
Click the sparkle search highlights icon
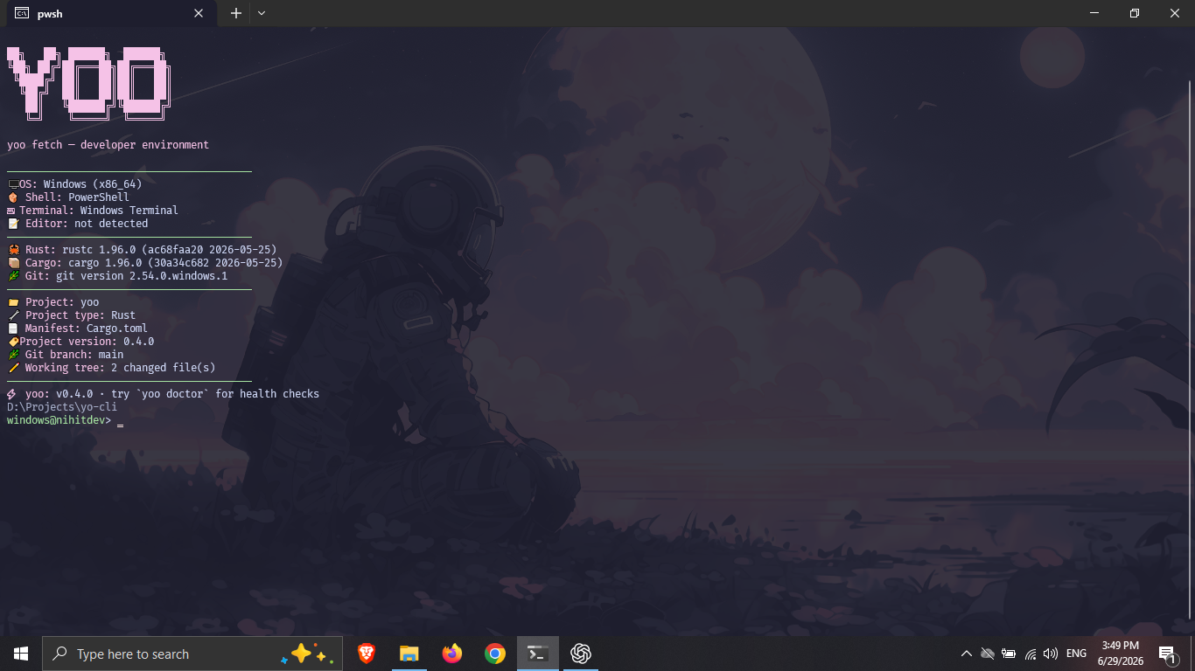point(307,654)
